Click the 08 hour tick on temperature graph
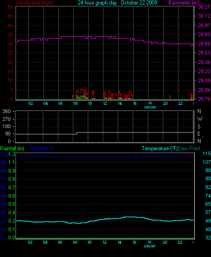Viewport: 211px width, 257px height. click(x=75, y=242)
